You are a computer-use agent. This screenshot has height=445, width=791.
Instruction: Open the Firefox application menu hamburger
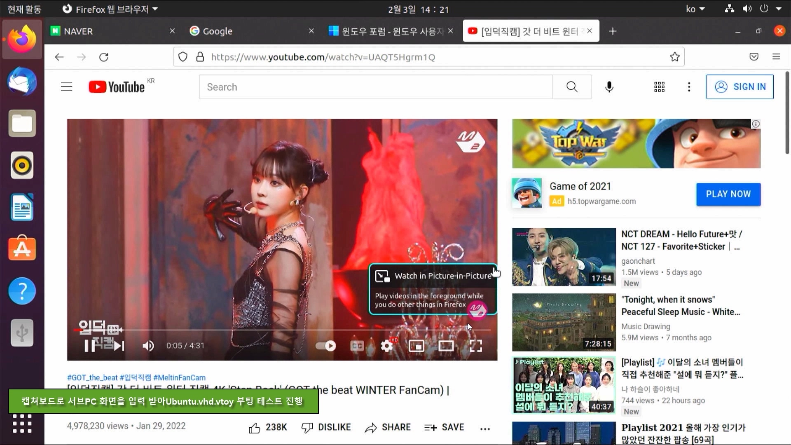776,57
